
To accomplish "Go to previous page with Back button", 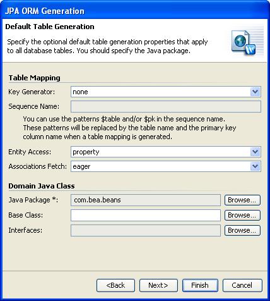I will pyautogui.click(x=115, y=285).
